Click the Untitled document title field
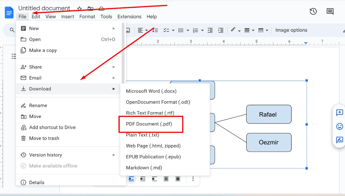 point(44,8)
